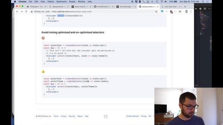Open the Window menu
The width and height of the screenshot is (223, 125).
[x=81, y=1]
